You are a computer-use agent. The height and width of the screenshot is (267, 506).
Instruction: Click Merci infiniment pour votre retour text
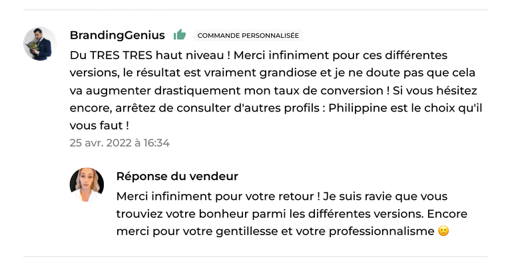[215, 196]
